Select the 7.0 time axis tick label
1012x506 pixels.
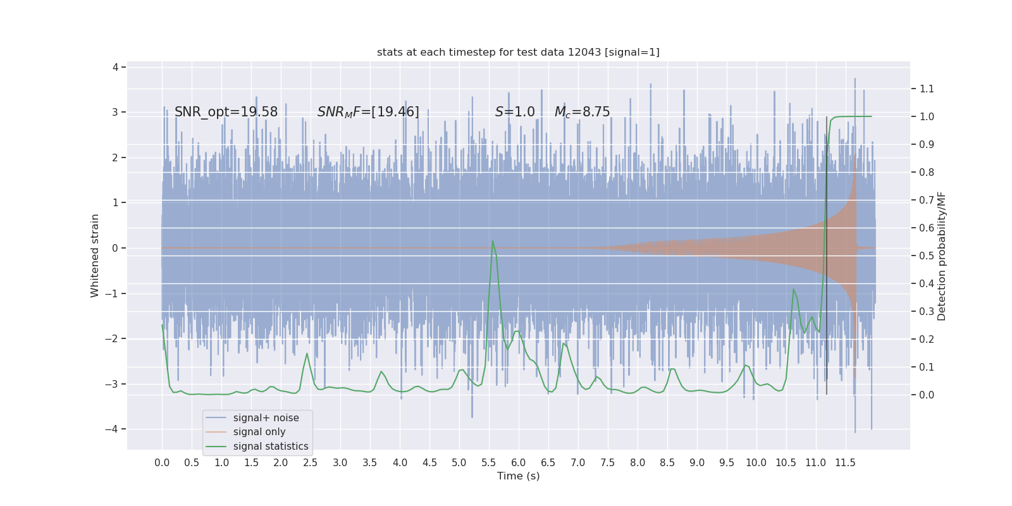coord(578,462)
